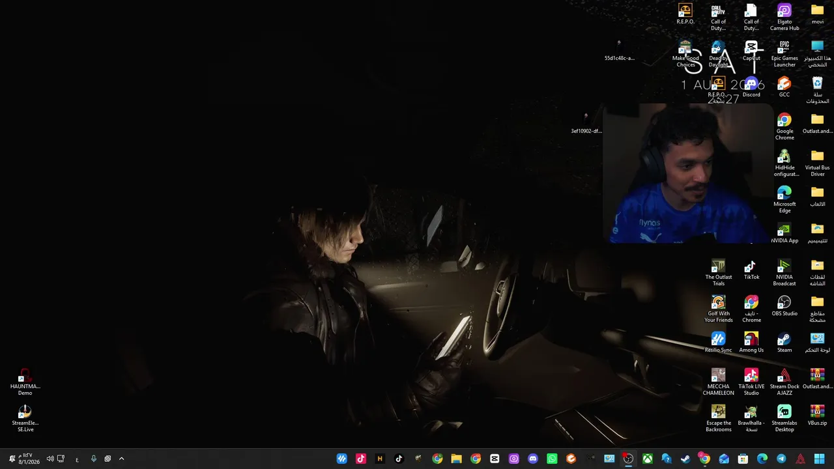The height and width of the screenshot is (469, 834).
Task: Open WhatsApp from the taskbar
Action: 552,459
